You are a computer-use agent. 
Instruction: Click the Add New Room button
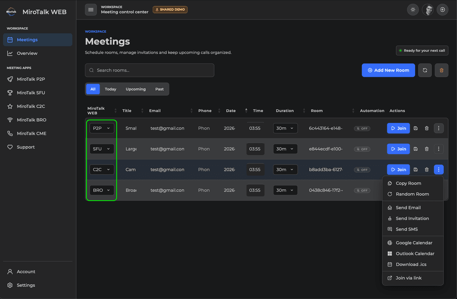(x=388, y=70)
